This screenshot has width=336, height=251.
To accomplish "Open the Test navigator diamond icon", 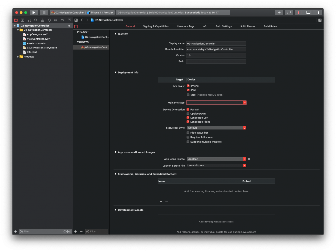I will (x=49, y=20).
